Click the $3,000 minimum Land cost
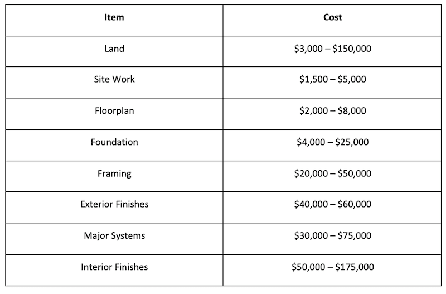Screen dimensions: 446x294 [x=307, y=49]
